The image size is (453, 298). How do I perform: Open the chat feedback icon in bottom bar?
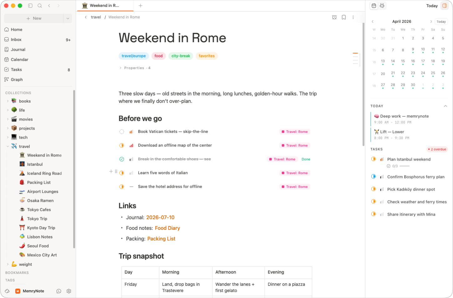coord(59,291)
